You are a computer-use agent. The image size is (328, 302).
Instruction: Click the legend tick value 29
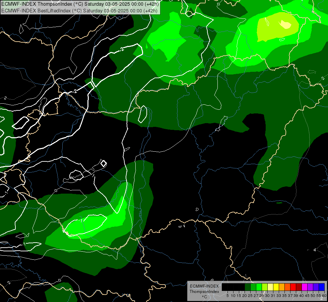coord(262,296)
